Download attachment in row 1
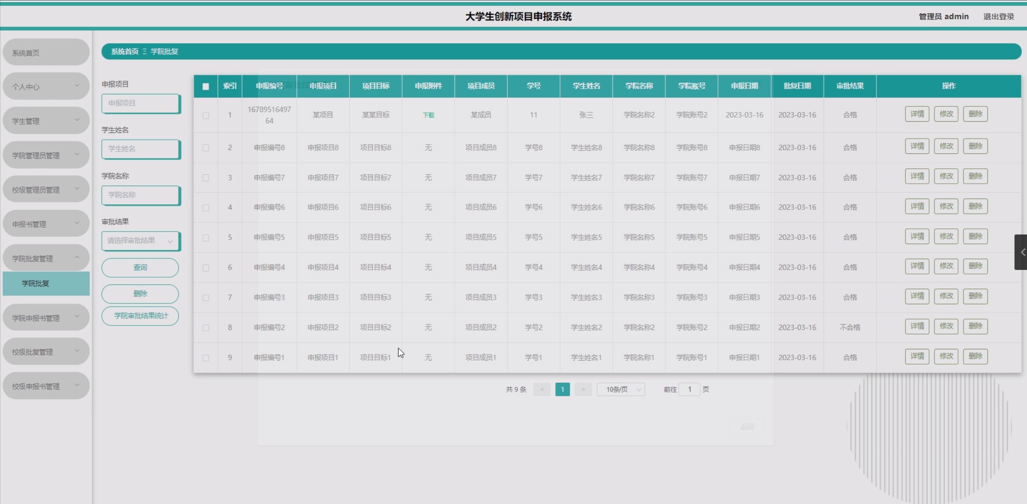 click(428, 115)
